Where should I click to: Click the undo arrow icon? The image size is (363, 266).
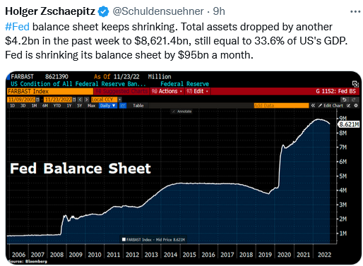(x=345, y=99)
